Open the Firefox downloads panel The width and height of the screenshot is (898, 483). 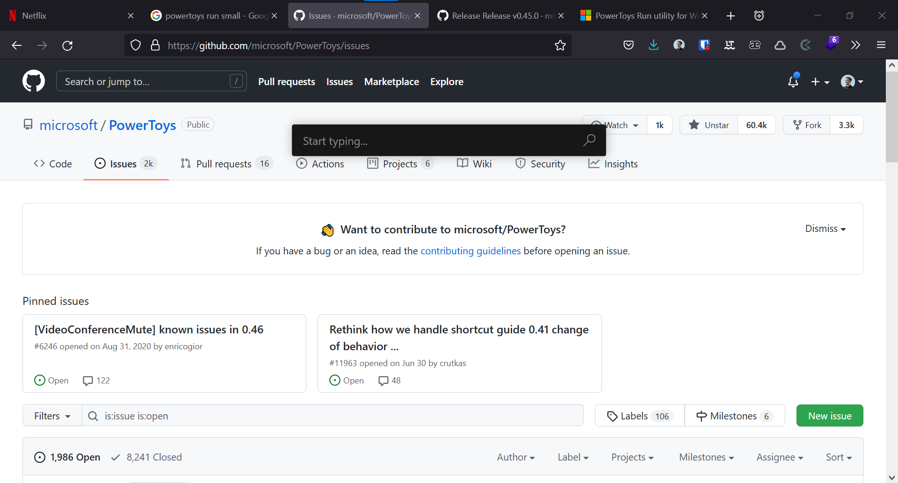coord(654,45)
